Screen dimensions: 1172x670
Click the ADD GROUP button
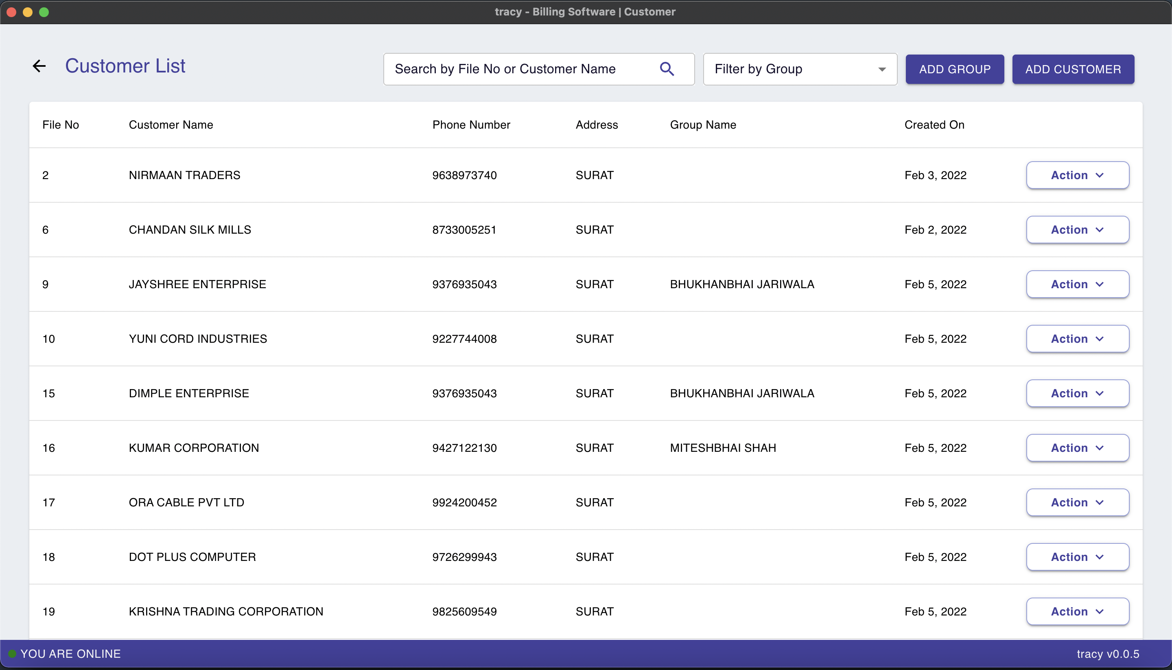(x=955, y=69)
